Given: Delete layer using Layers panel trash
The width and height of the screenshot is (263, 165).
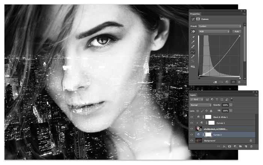Looking at the screenshot, I should [x=251, y=146].
